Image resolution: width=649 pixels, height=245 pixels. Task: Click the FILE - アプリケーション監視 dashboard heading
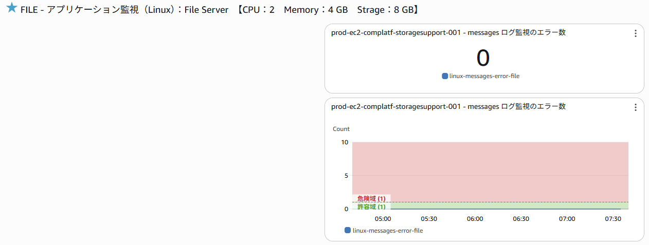pyautogui.click(x=124, y=10)
